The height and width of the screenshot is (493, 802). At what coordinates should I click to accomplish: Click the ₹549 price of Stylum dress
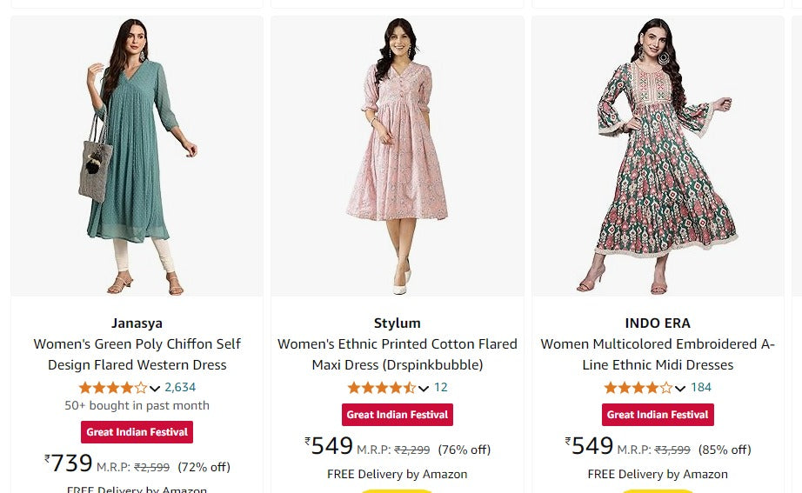pyautogui.click(x=330, y=446)
